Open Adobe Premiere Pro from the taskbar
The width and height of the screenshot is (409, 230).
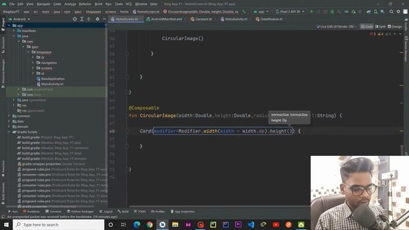click(x=238, y=224)
